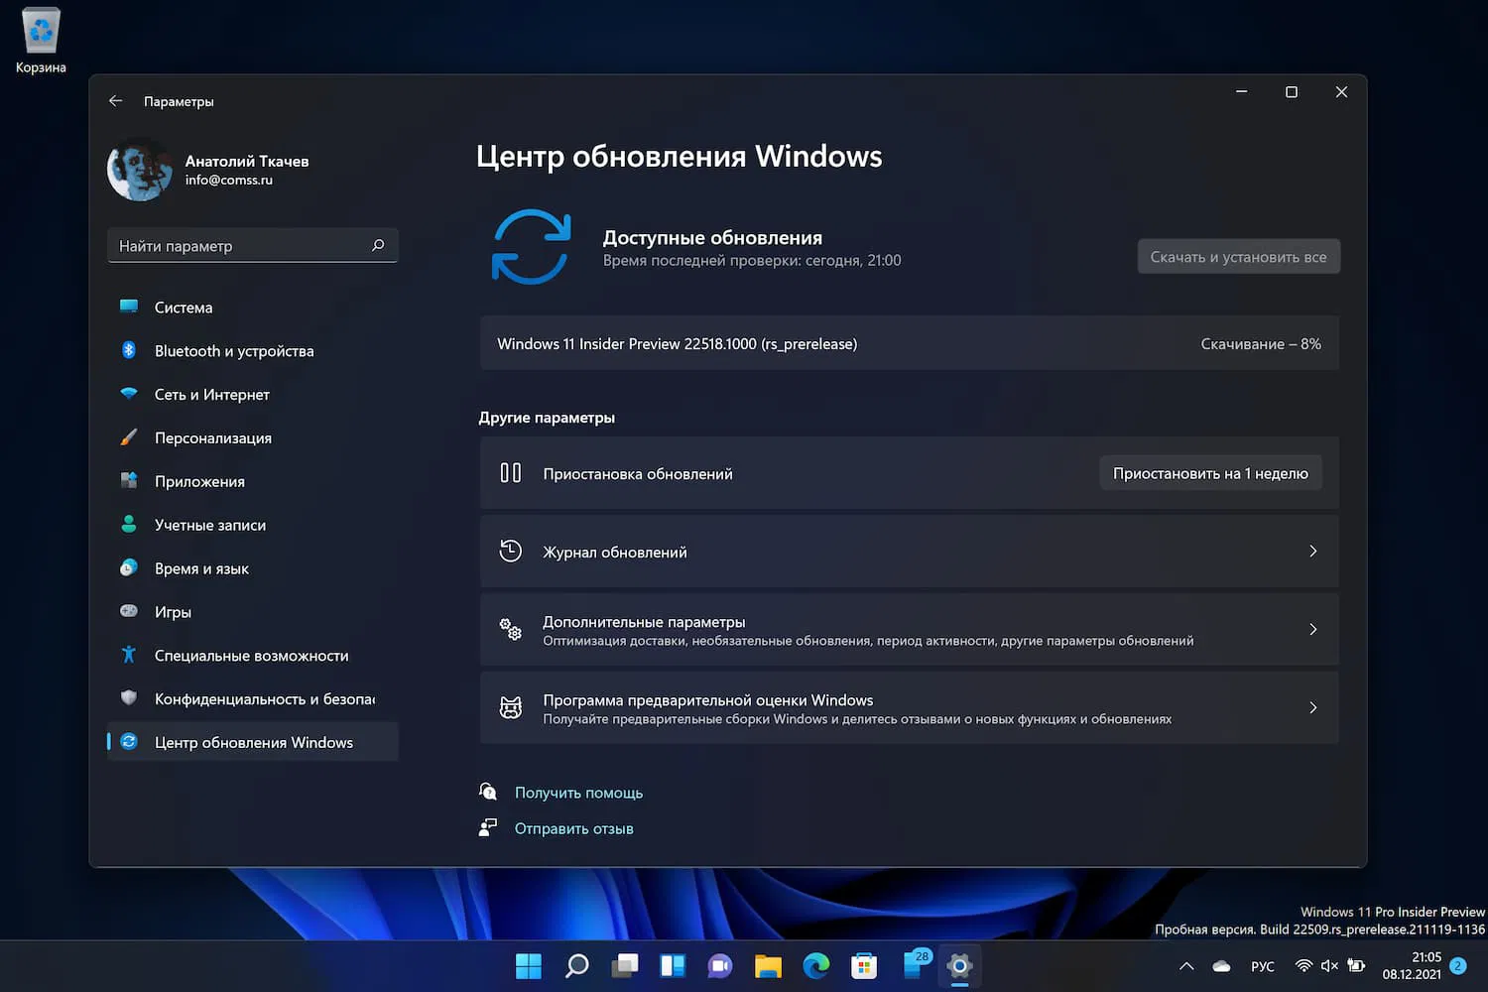Select the Сеть и Интернет section
This screenshot has height=992, width=1488.
[x=210, y=394]
